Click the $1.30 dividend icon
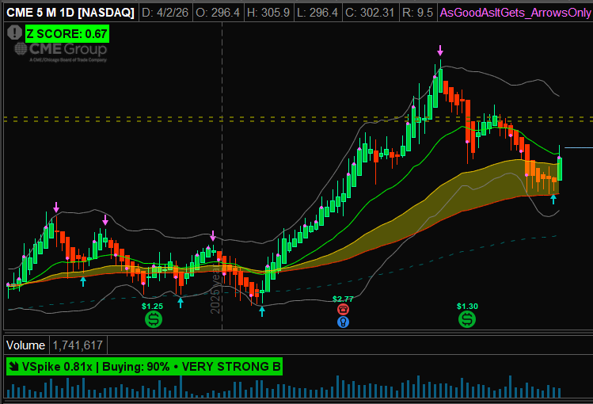Image resolution: width=593 pixels, height=404 pixels. 467,319
